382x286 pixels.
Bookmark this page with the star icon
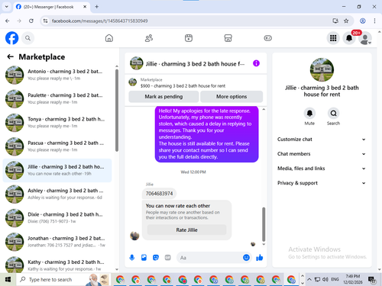pyautogui.click(x=346, y=21)
